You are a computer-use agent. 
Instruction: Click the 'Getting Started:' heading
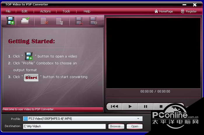coord(31,41)
